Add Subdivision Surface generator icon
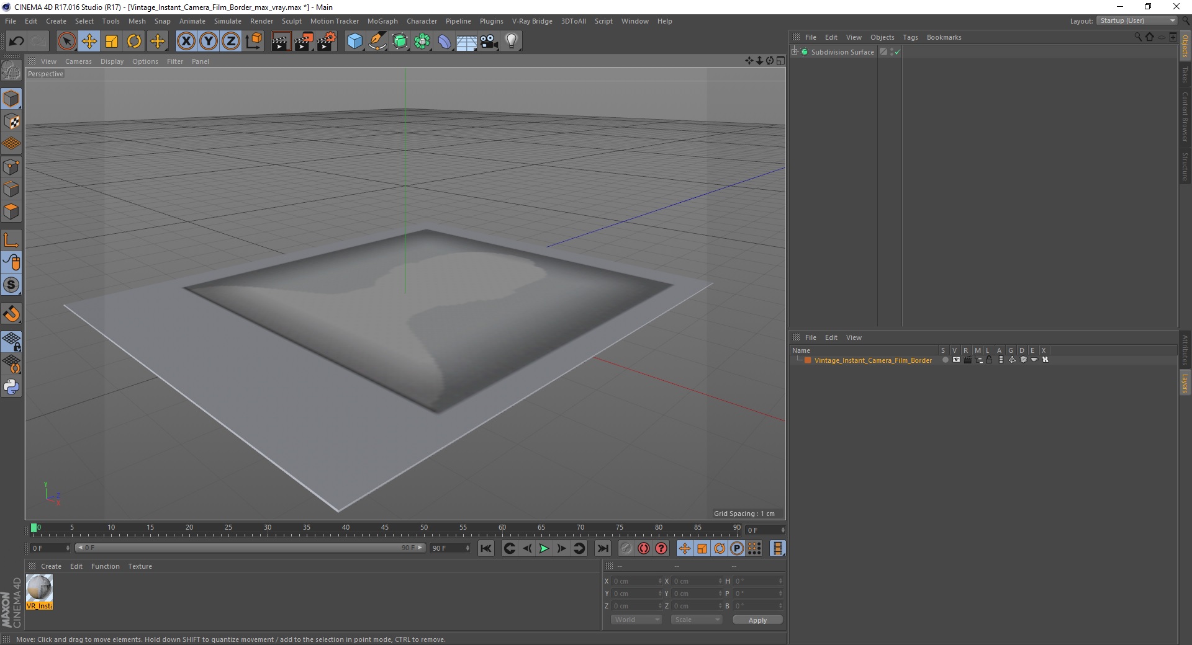Viewport: 1192px width, 645px height. pos(400,42)
